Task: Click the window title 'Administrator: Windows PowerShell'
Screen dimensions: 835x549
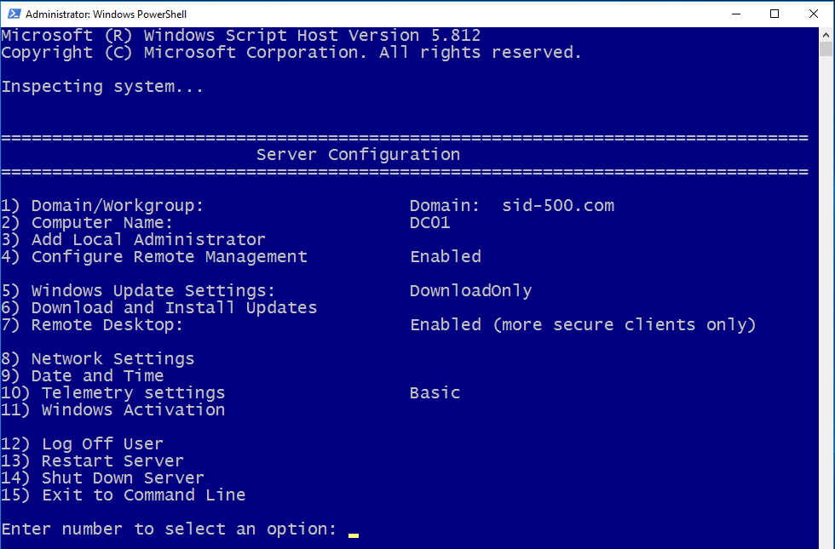Action: [x=107, y=14]
